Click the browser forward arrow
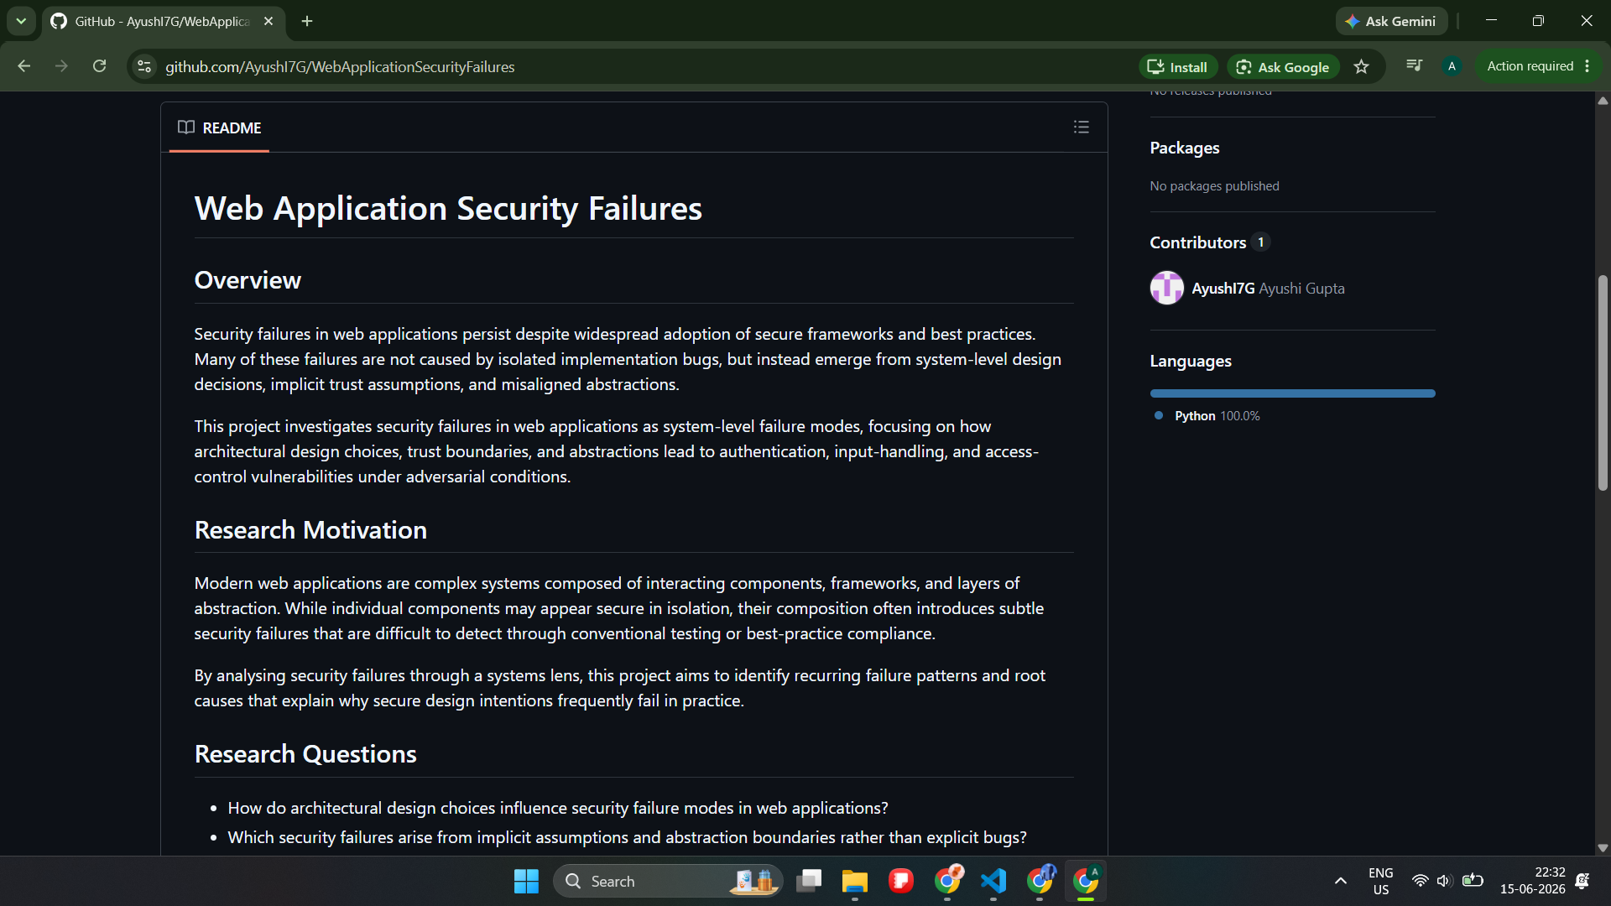 (x=61, y=66)
